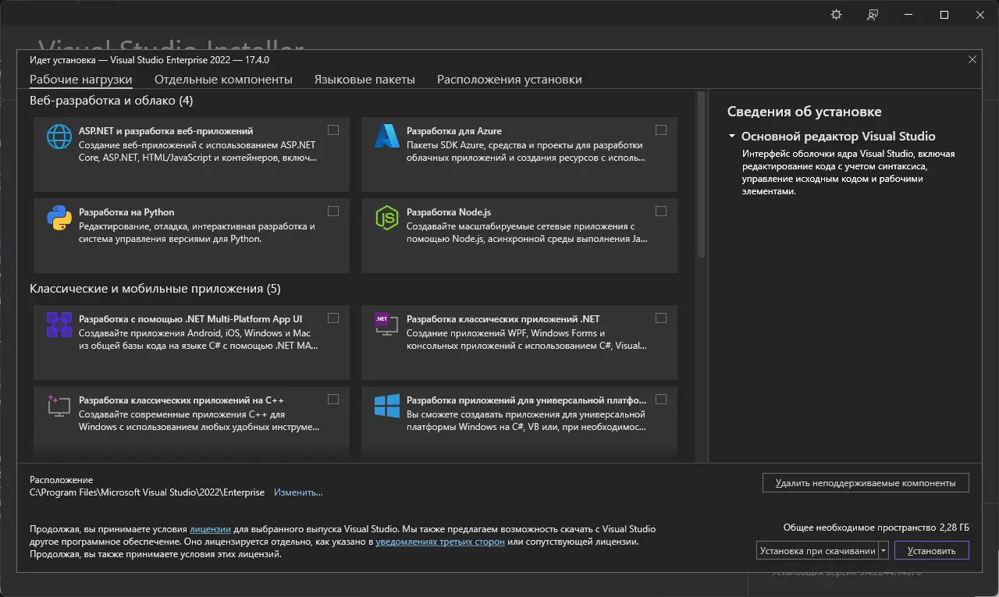The width and height of the screenshot is (999, 597).
Task: Click the Изменить location link
Action: [298, 492]
